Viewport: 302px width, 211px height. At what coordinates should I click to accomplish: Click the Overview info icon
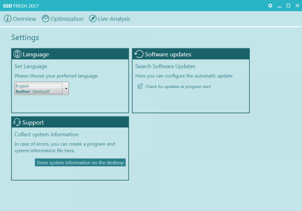pyautogui.click(x=8, y=18)
